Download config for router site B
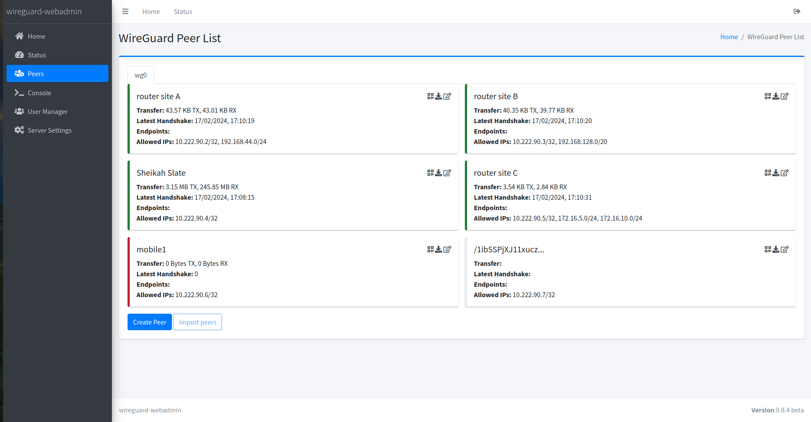 click(x=776, y=96)
